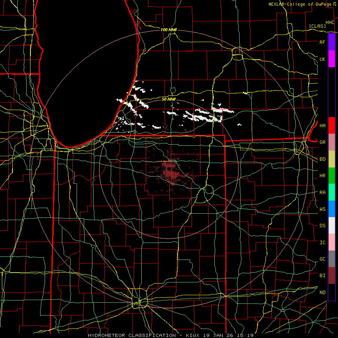This screenshot has width=338, height=338.
Task: Select the BD yellow legend swatch
Action: tap(332, 159)
